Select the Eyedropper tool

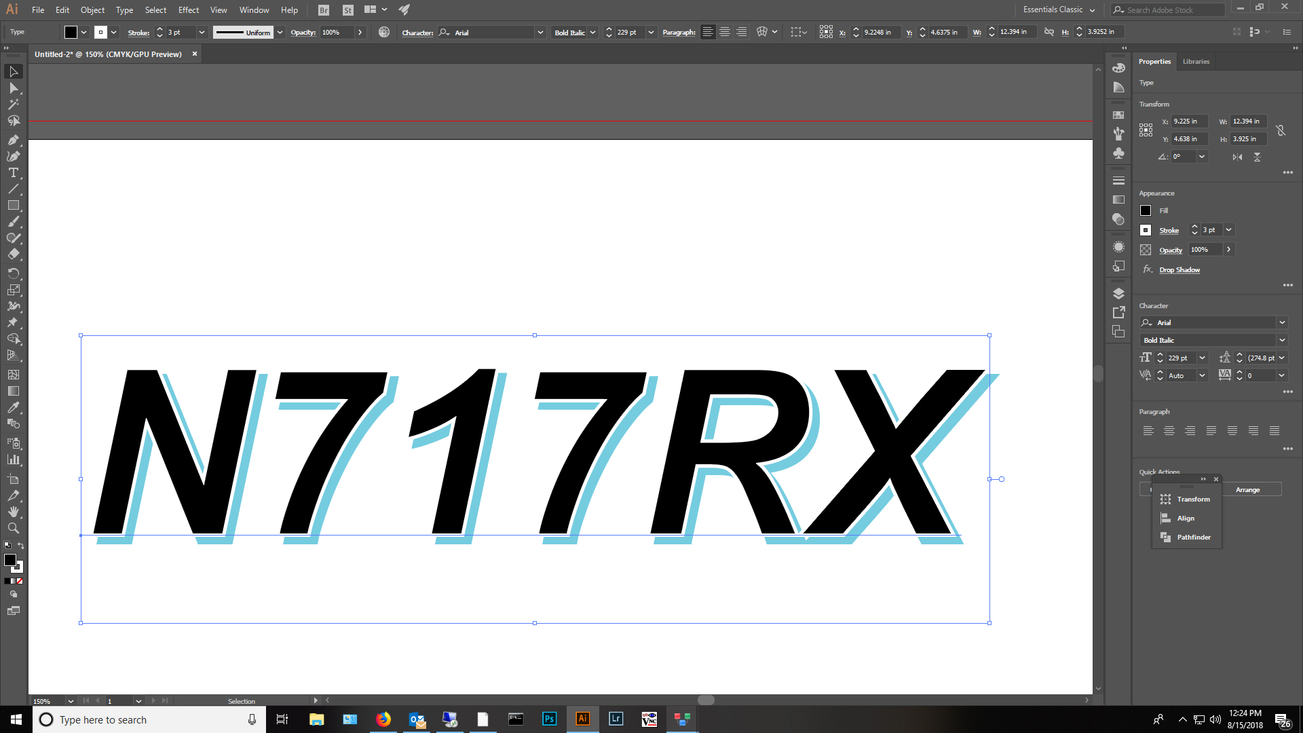[x=13, y=407]
